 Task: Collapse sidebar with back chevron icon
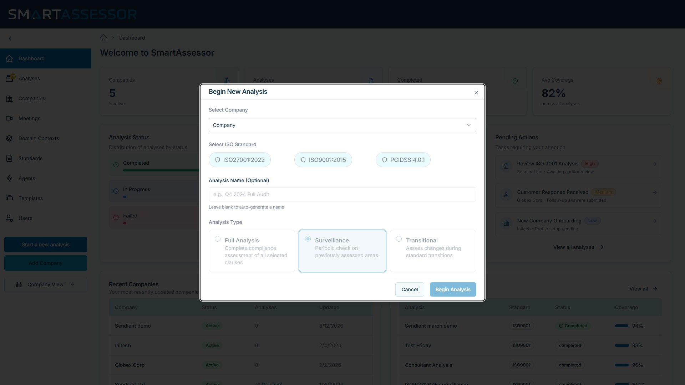click(x=10, y=38)
